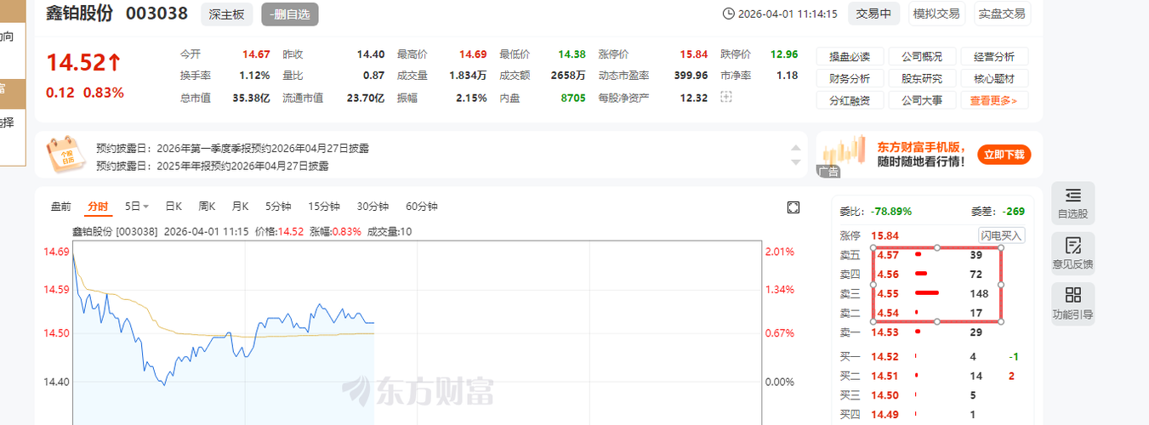The image size is (1149, 425).
Task: Open the 15分钟 chart tab
Action: [324, 207]
